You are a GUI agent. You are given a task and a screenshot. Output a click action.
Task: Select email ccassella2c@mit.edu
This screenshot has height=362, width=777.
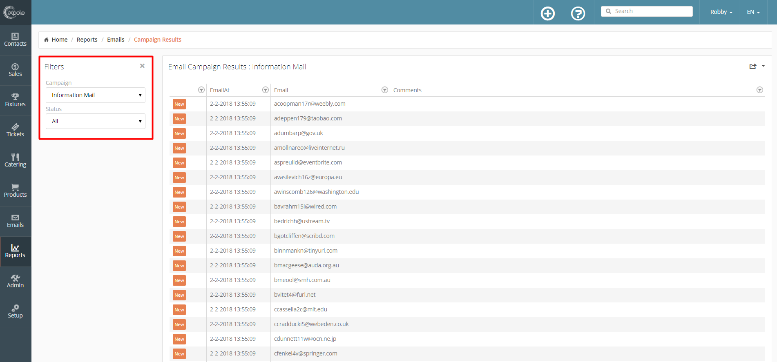(301, 309)
